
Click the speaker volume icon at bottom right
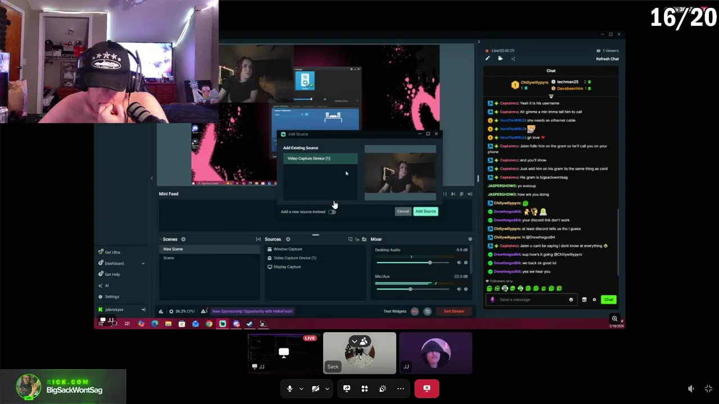point(691,389)
